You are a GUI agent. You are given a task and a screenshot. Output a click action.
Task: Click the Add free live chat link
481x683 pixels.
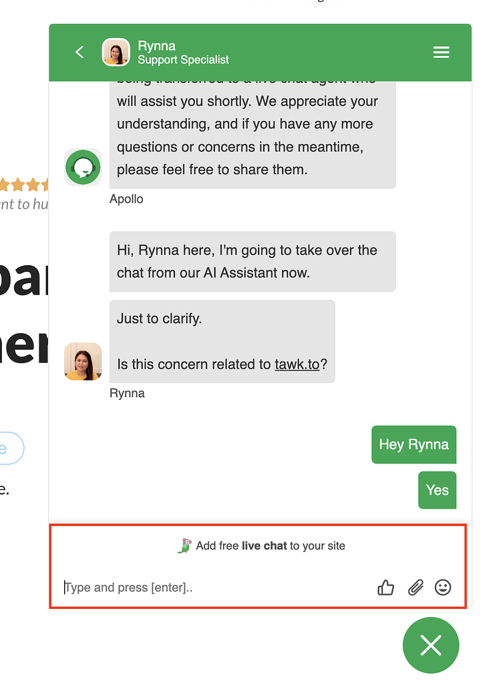[x=270, y=545]
